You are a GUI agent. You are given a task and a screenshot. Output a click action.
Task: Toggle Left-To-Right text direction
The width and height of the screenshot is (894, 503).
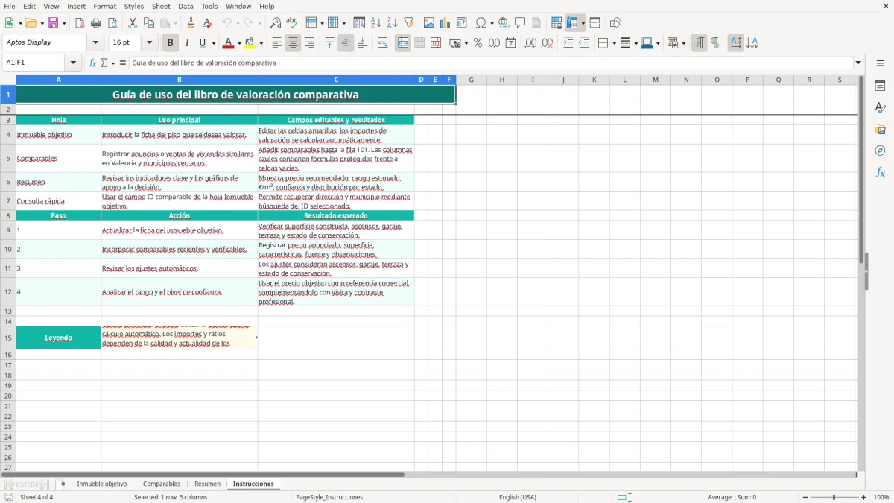(x=699, y=43)
